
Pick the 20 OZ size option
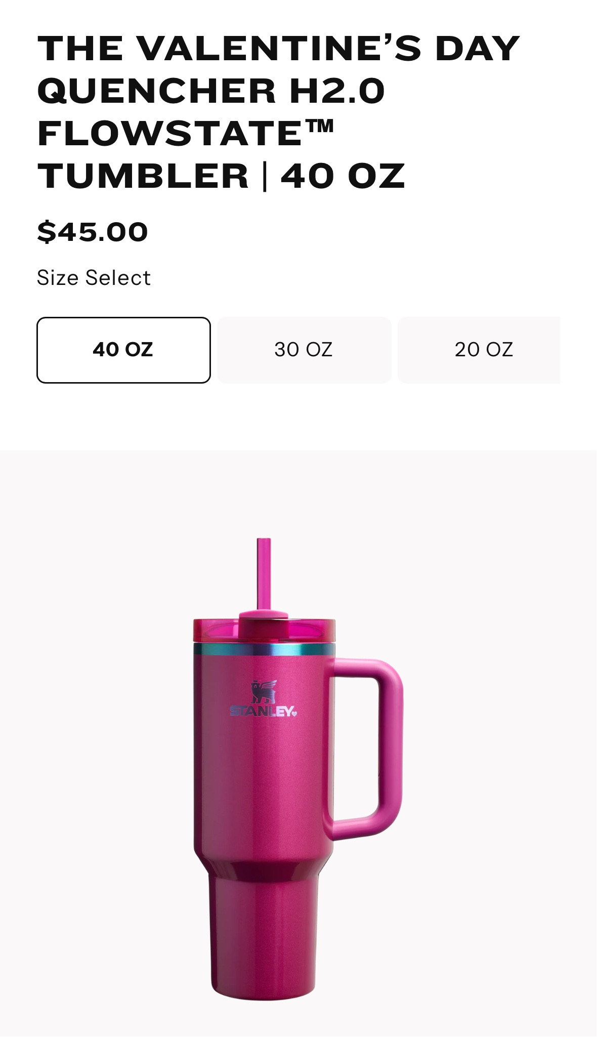[x=479, y=350]
